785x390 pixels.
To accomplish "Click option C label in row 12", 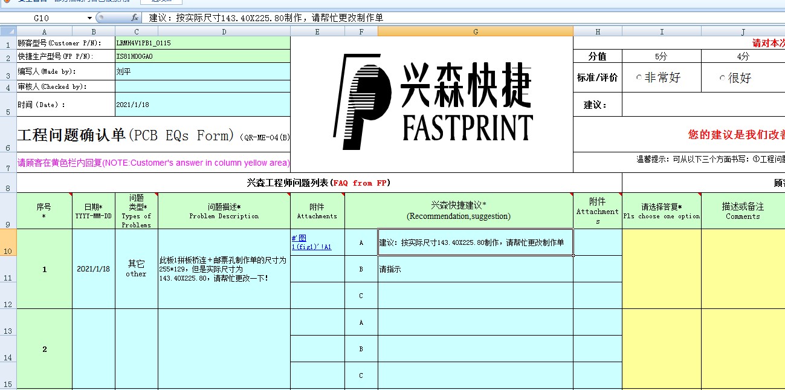I will [361, 296].
